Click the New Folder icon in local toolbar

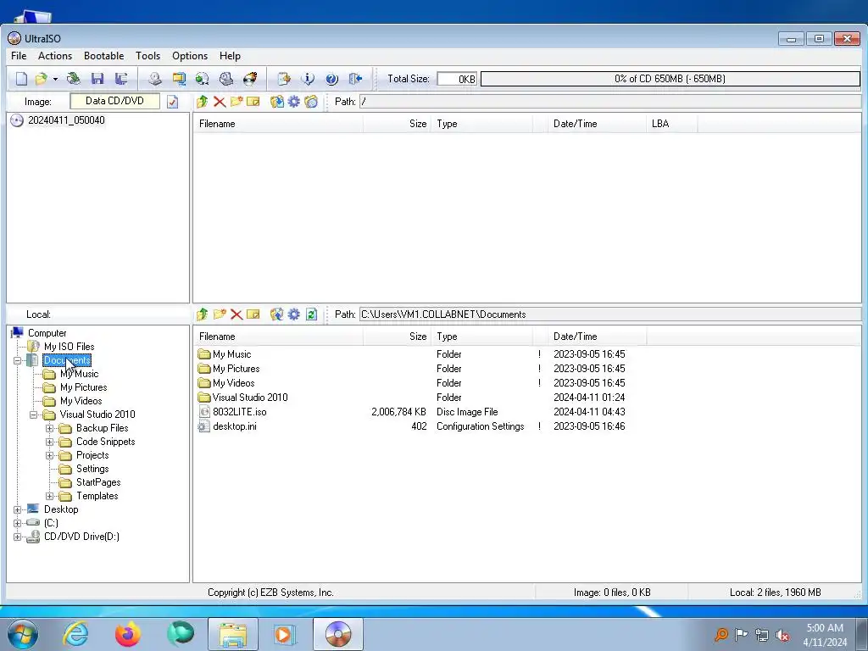220,314
